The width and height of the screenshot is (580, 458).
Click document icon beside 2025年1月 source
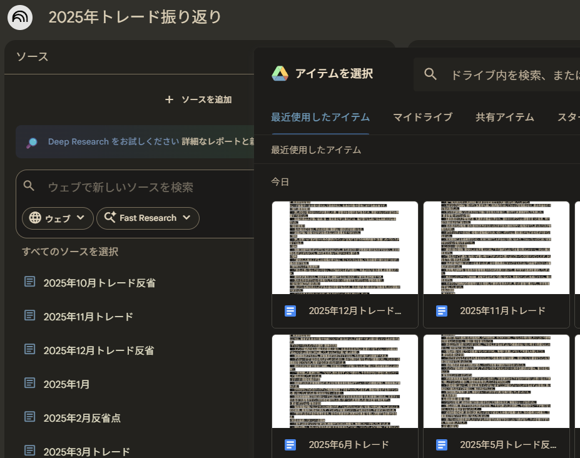pos(29,384)
